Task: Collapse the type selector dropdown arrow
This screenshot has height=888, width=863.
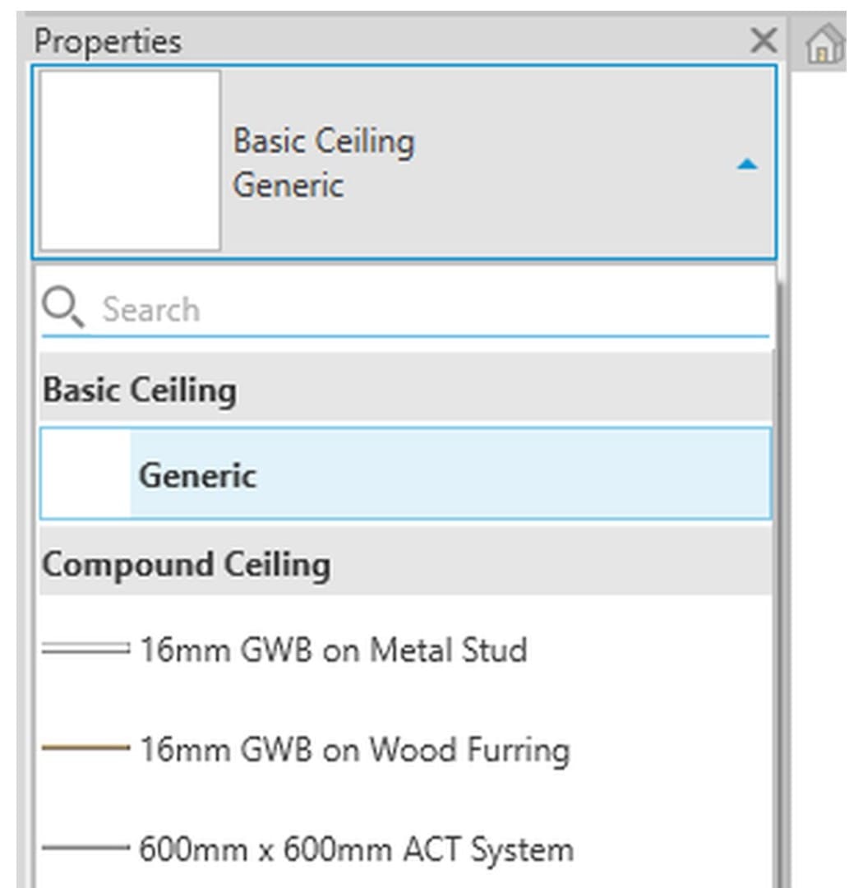Action: [747, 164]
